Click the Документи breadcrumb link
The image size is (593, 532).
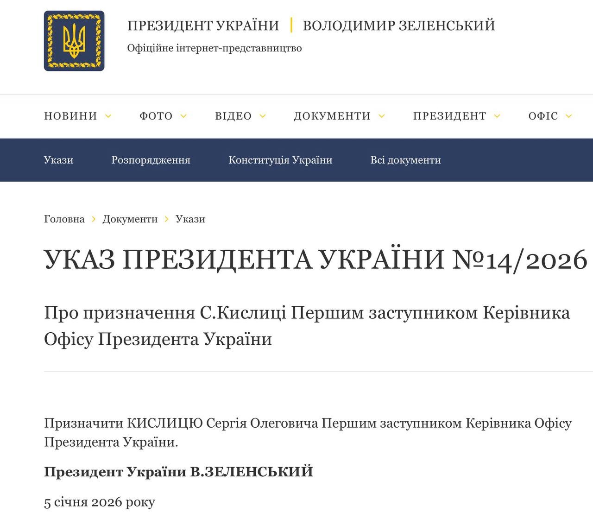click(x=130, y=219)
